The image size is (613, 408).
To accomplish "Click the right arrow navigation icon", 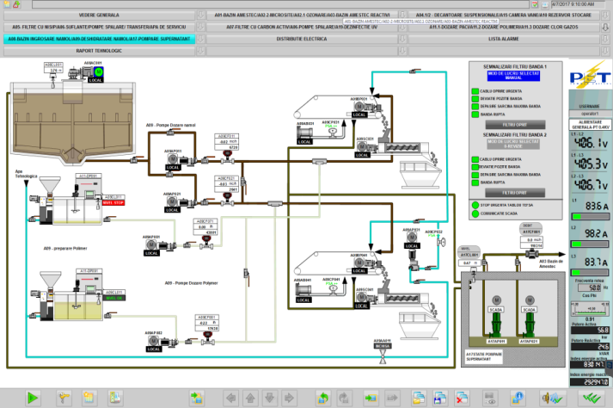I will point(289,399).
